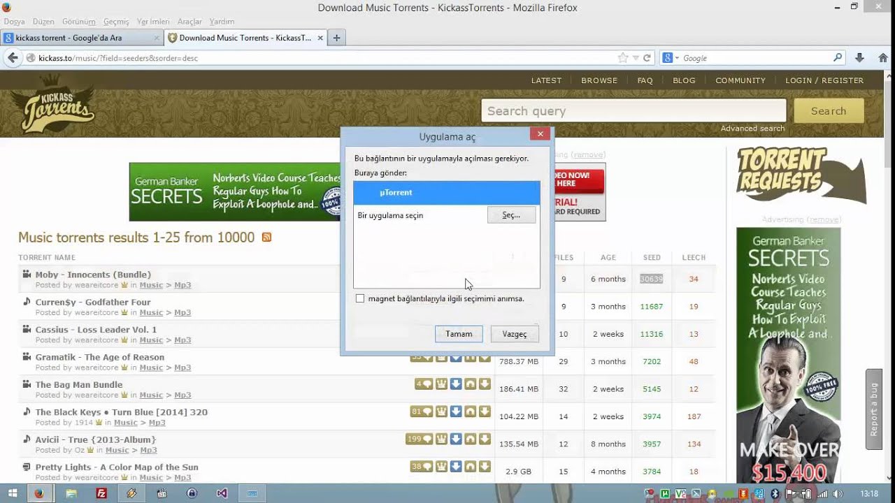Go to the Firefox home page icon
Viewport: 895px width, 503px height.
[883, 58]
